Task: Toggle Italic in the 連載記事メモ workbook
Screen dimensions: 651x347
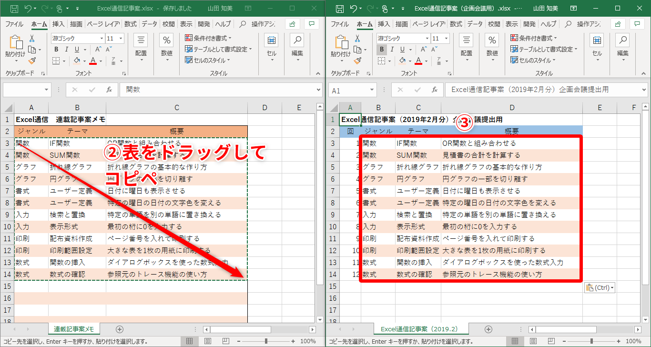Action: coord(66,49)
